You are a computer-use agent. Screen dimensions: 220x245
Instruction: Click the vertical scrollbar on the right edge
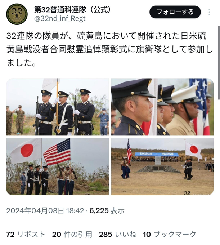[219, 62]
